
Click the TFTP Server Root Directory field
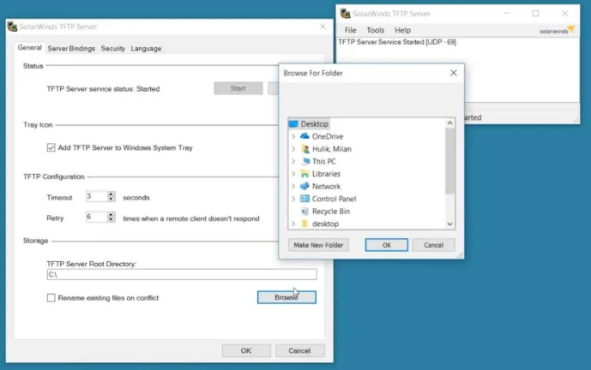click(x=182, y=274)
